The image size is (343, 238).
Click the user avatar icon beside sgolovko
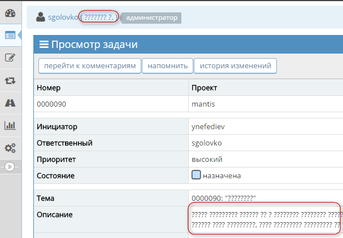(41, 17)
